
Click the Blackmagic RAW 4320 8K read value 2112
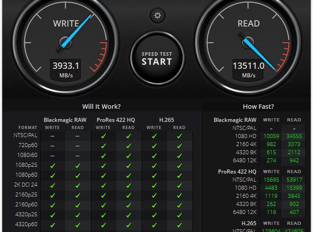click(294, 152)
